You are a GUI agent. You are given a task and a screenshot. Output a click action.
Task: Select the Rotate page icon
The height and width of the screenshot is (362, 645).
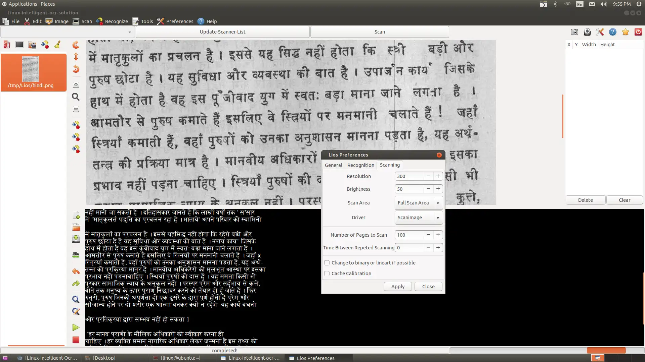click(x=76, y=44)
